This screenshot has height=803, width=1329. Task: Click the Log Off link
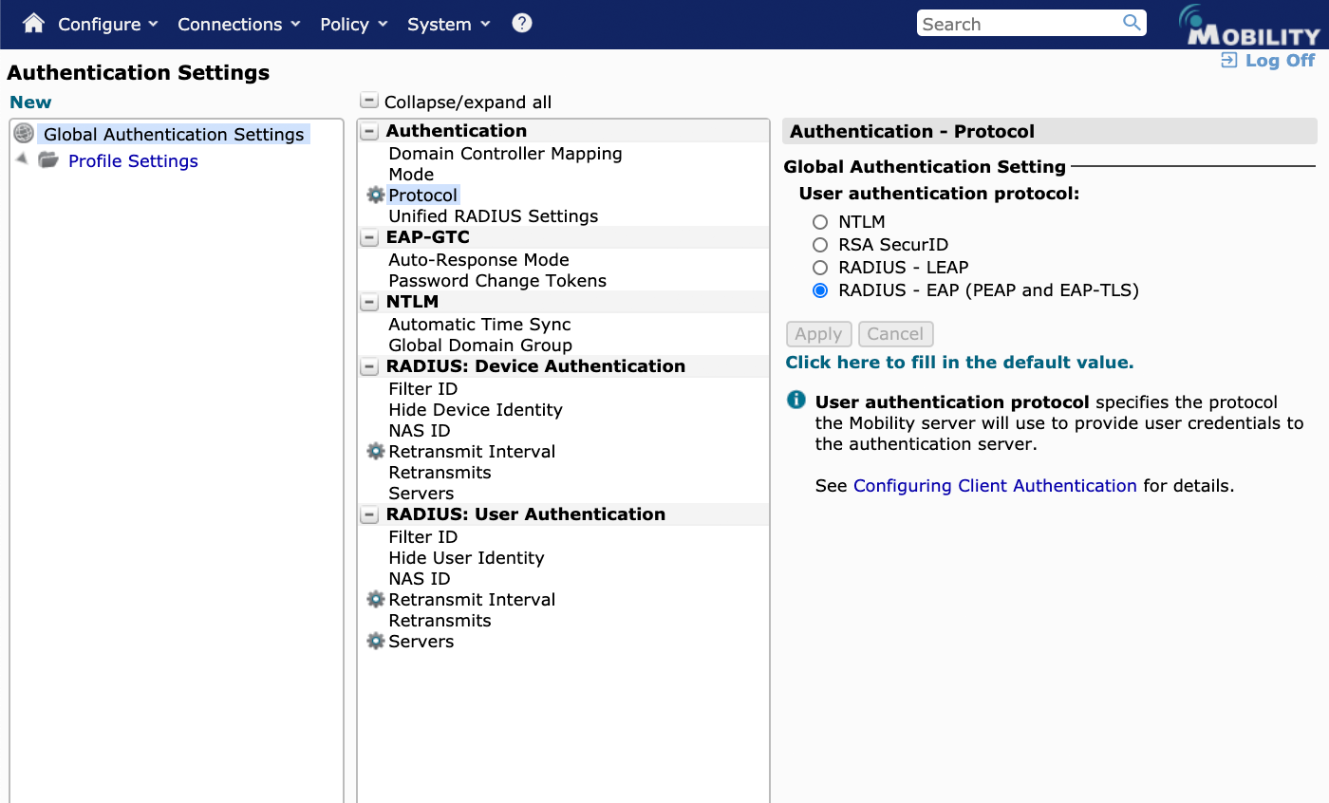coord(1279,61)
